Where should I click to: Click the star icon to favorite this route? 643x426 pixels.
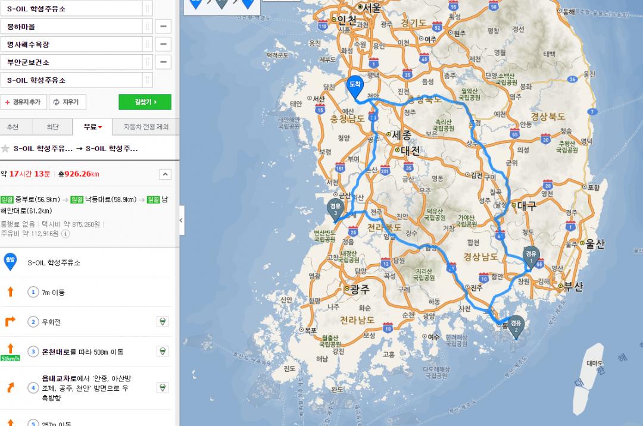tap(5, 149)
